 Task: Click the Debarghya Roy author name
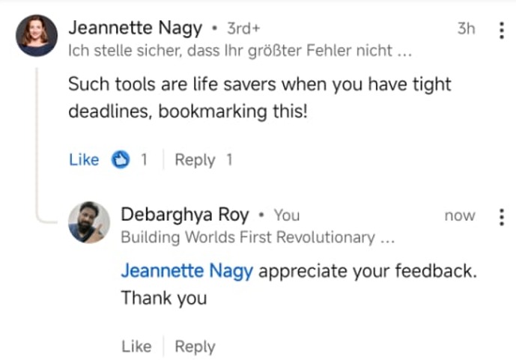pyautogui.click(x=185, y=216)
